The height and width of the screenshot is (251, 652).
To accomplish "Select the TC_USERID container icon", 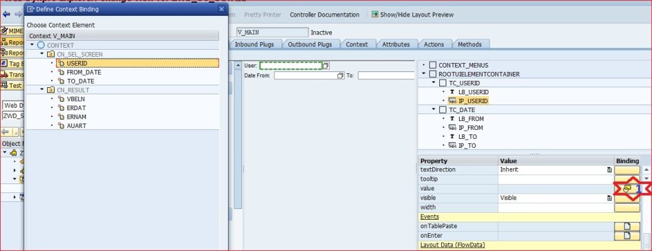I will pos(443,83).
